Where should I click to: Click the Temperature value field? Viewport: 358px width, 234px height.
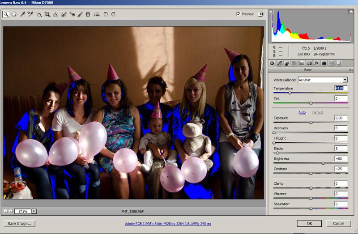coord(341,88)
